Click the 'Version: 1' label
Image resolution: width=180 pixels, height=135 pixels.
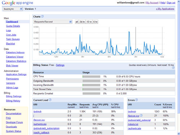point(30,9)
